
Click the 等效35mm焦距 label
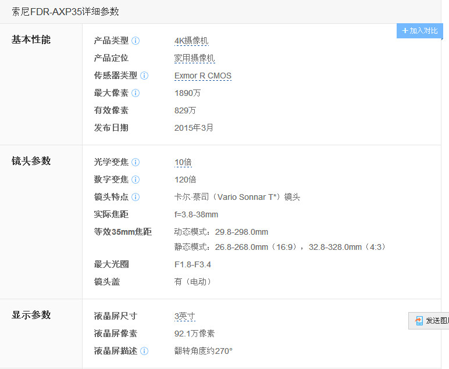(123, 232)
